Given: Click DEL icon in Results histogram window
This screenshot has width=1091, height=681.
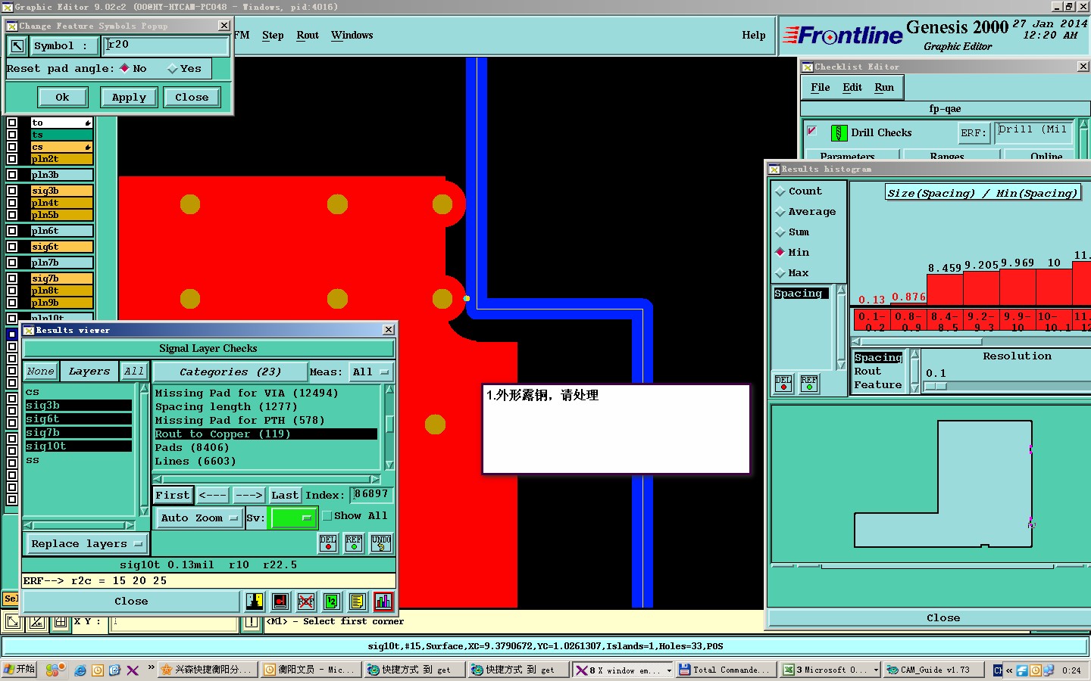Looking at the screenshot, I should [x=783, y=383].
